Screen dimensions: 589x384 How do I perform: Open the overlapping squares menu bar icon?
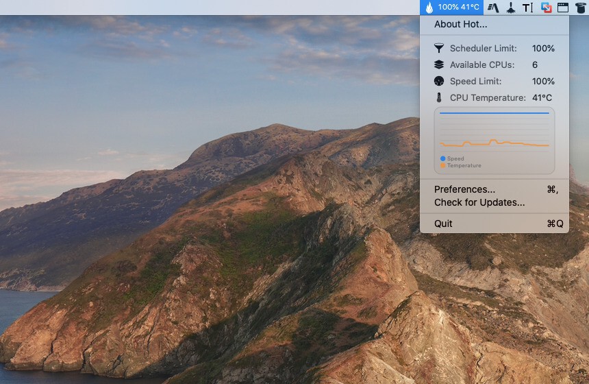coord(546,8)
